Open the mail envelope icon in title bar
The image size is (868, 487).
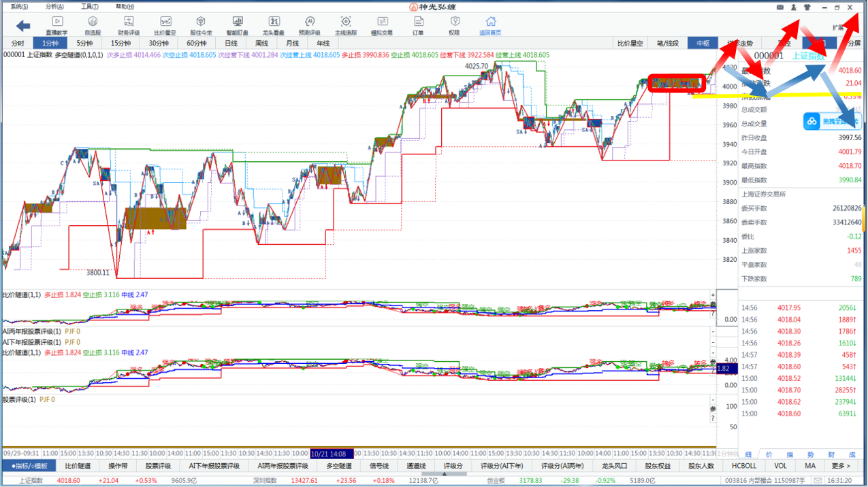pyautogui.click(x=780, y=7)
